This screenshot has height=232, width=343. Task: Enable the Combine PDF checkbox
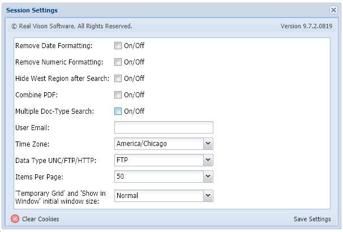(x=118, y=95)
